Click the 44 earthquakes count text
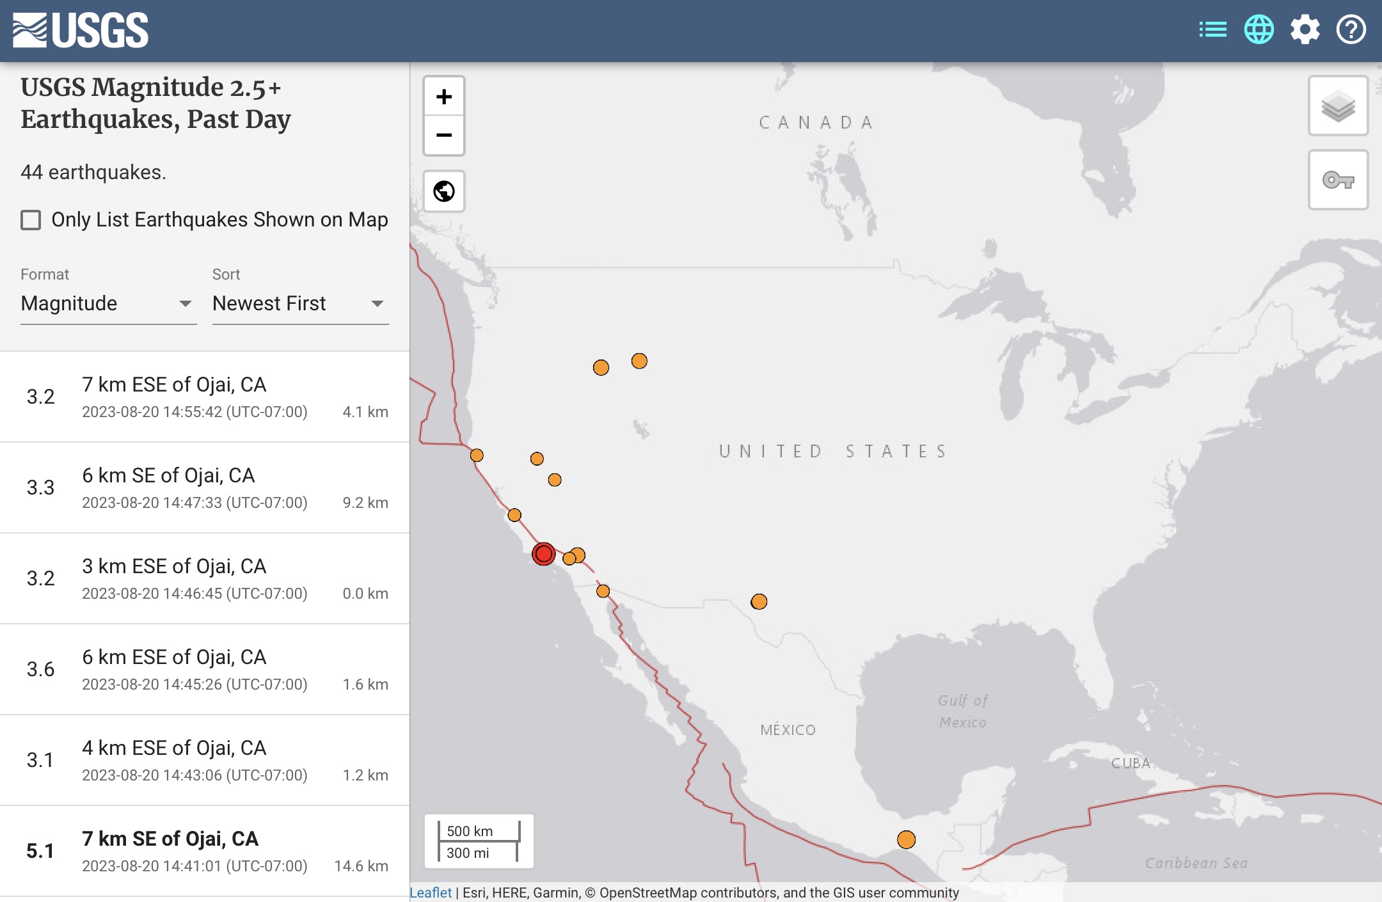Screen dimensions: 1382x902 point(93,172)
